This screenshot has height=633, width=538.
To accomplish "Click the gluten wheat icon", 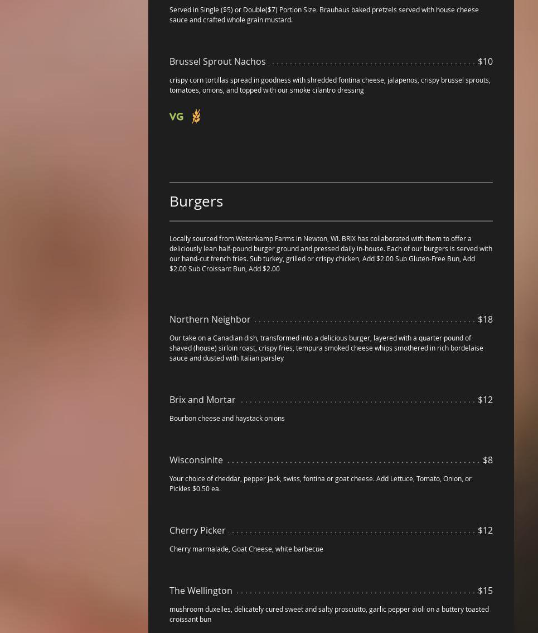I will pyautogui.click(x=196, y=116).
